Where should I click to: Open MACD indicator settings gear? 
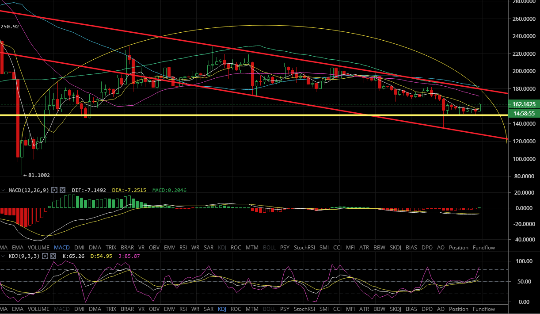(x=54, y=190)
